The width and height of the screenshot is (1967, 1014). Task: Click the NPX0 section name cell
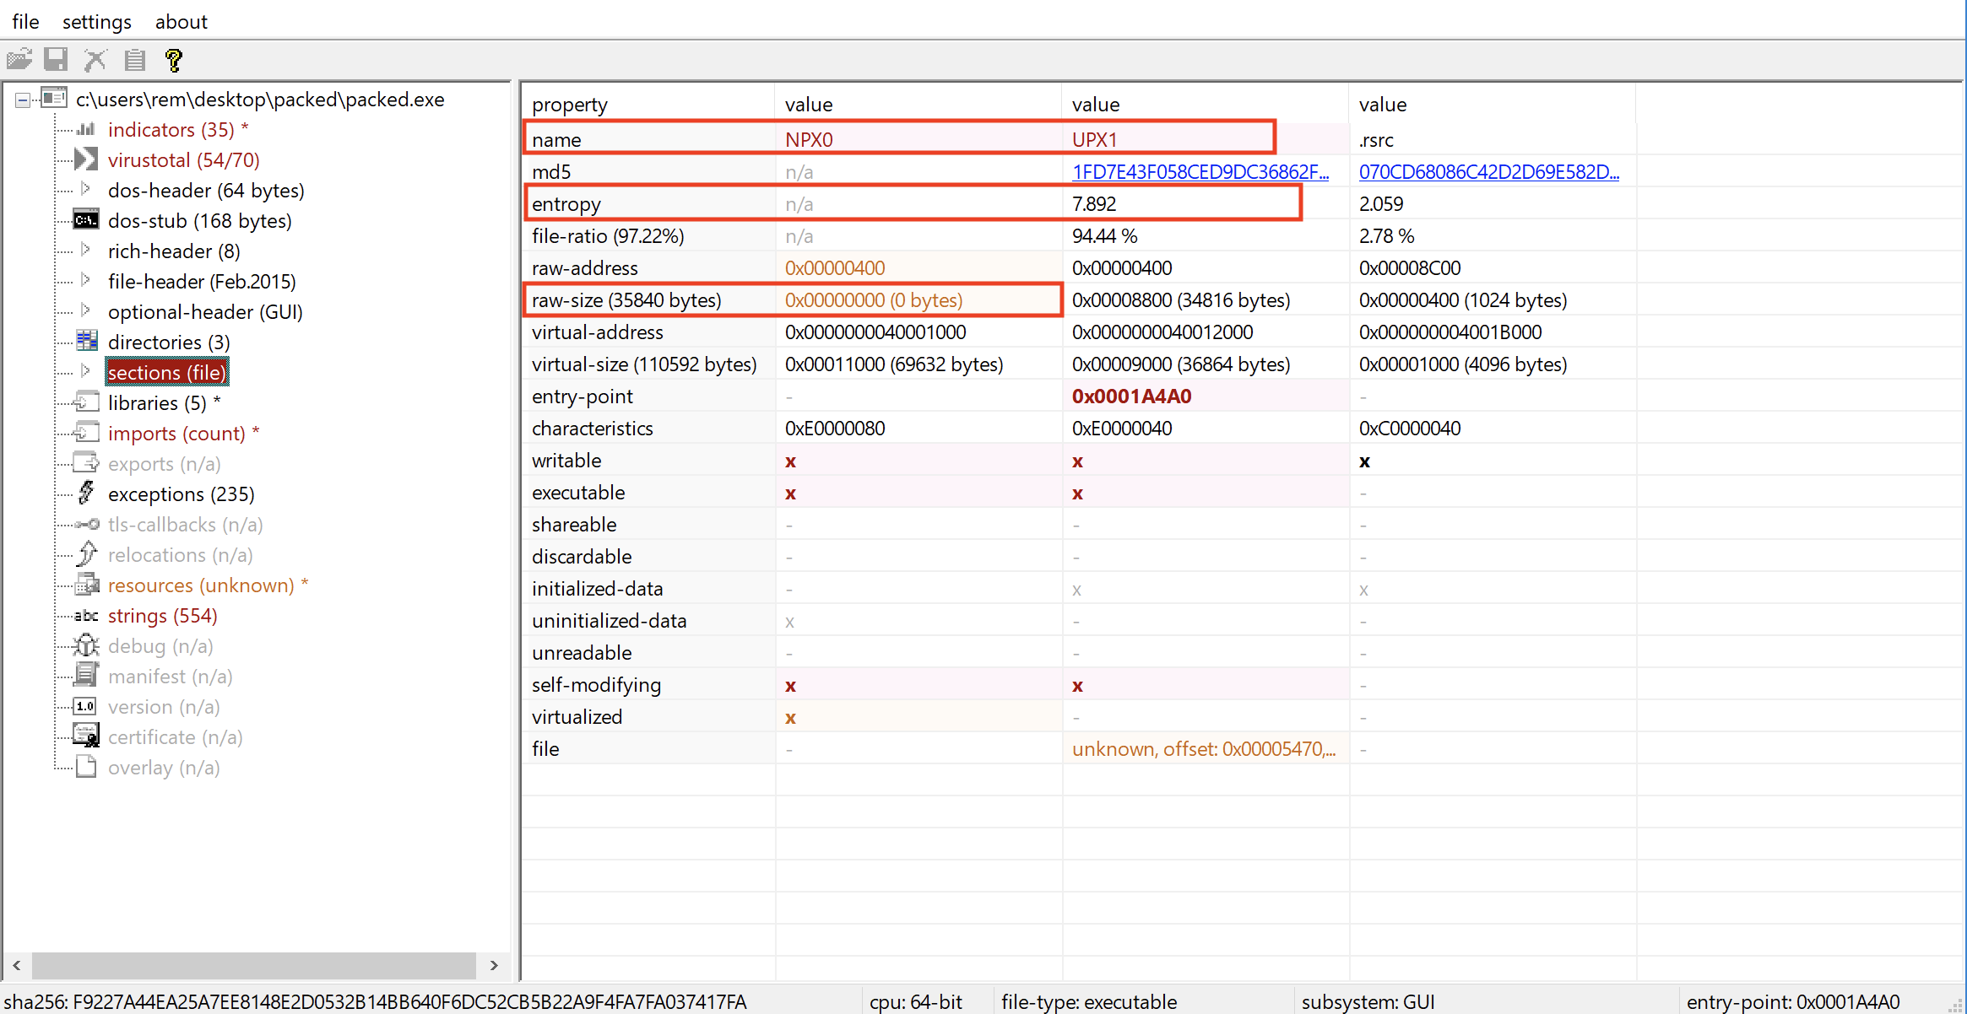[918, 140]
